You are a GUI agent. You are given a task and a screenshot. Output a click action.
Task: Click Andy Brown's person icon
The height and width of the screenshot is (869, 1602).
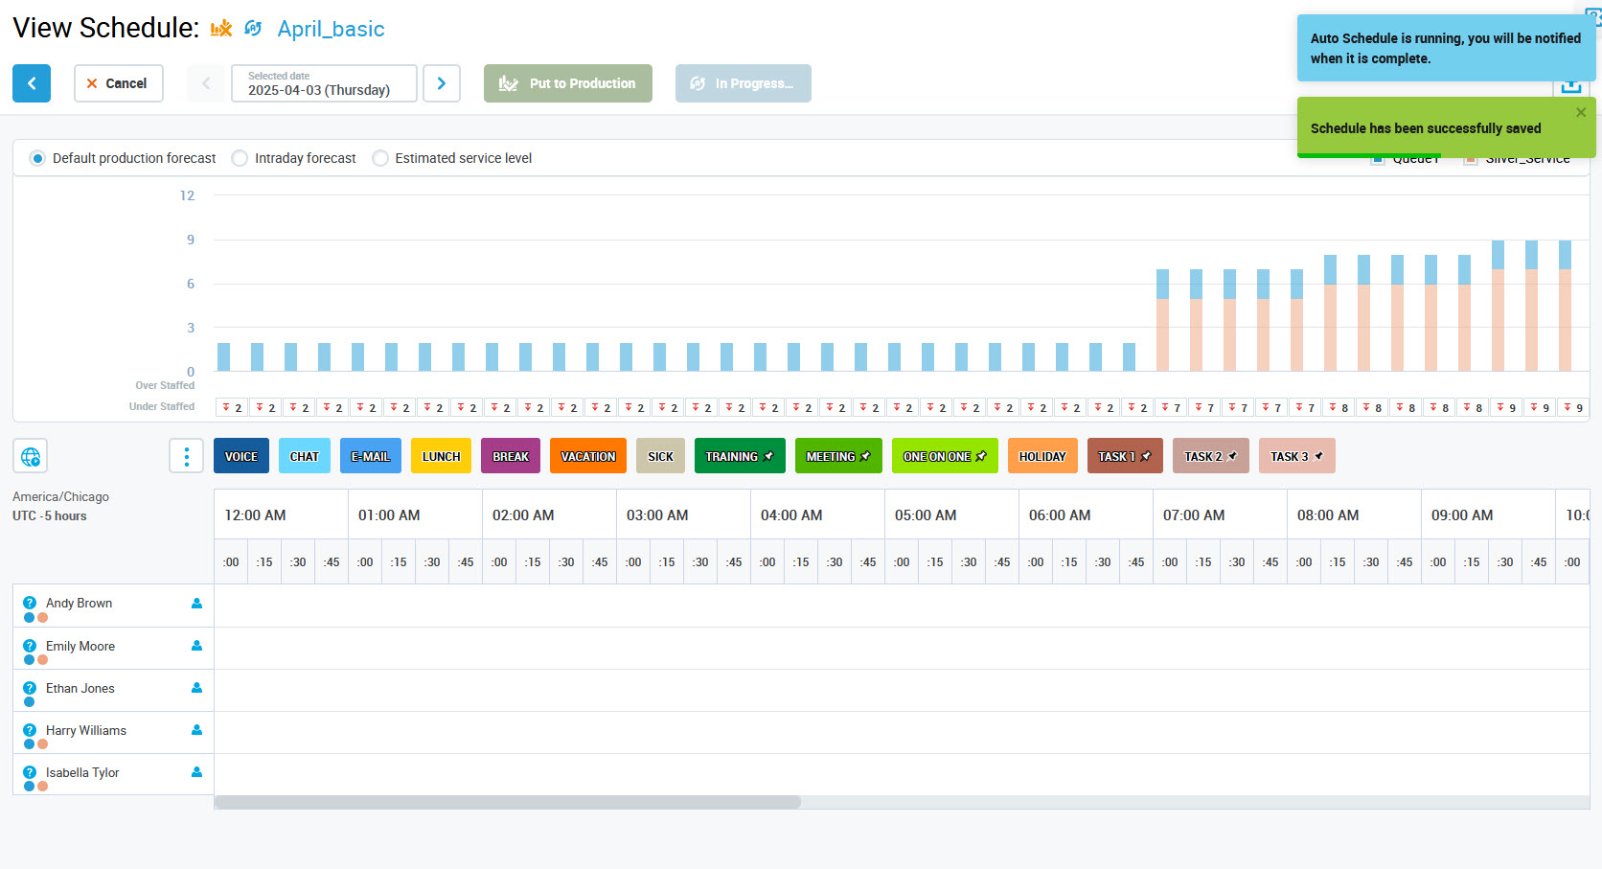click(x=196, y=604)
